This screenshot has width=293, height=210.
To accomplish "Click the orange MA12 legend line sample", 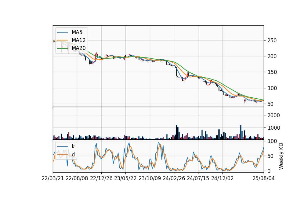I will tap(62, 40).
